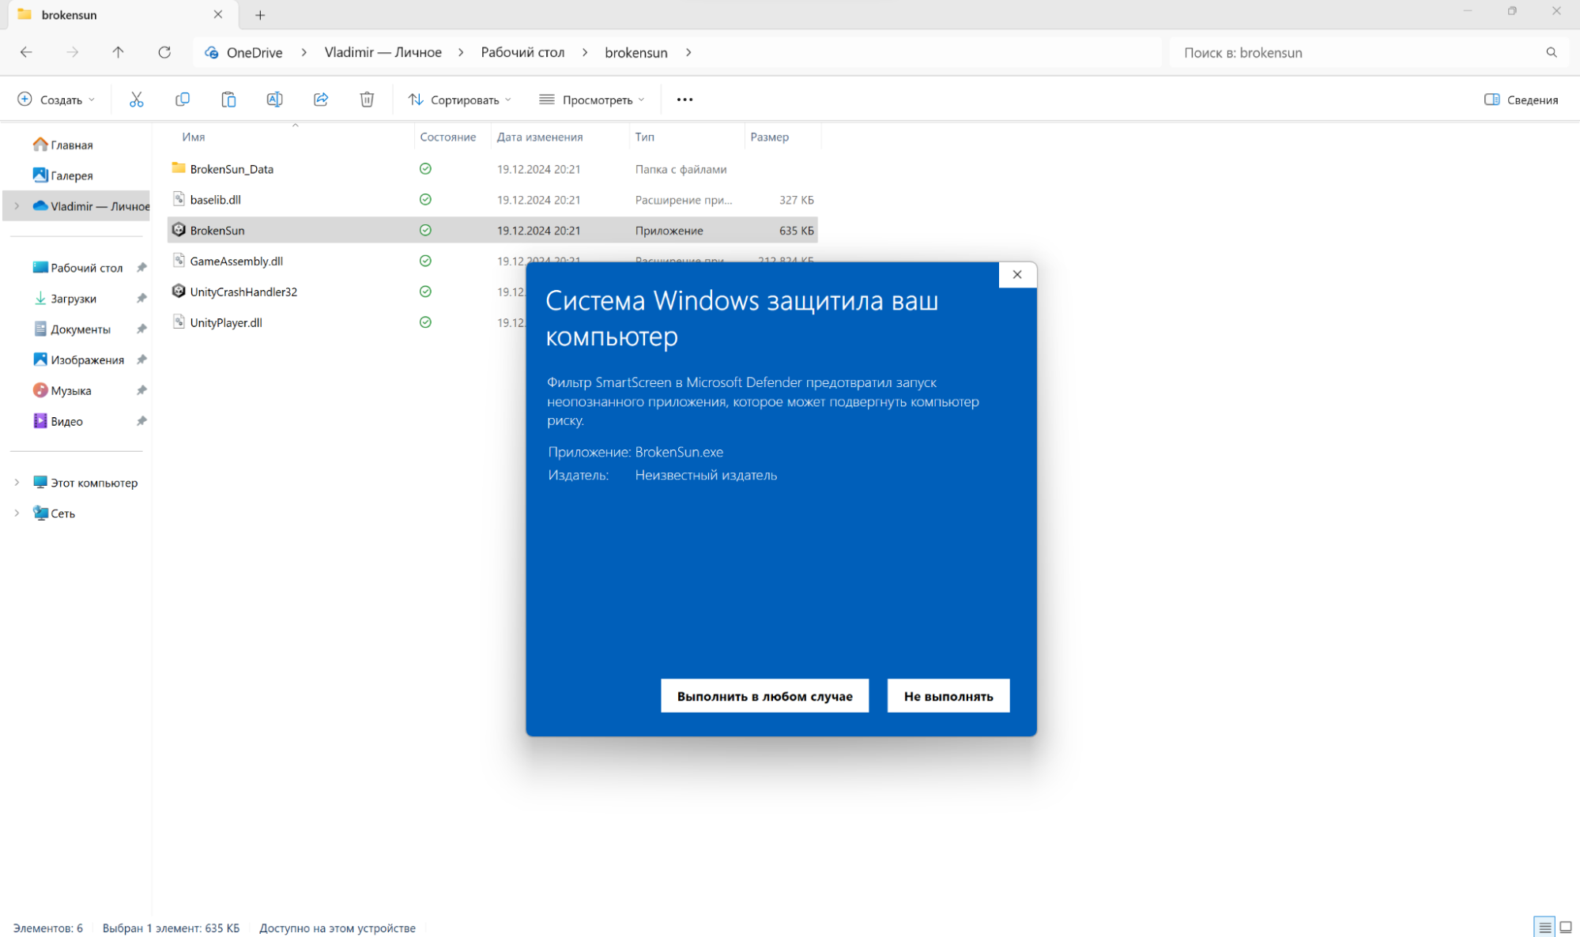Select the GameAssembly.dll file name
Viewport: 1580px width, 937px height.
pos(236,261)
